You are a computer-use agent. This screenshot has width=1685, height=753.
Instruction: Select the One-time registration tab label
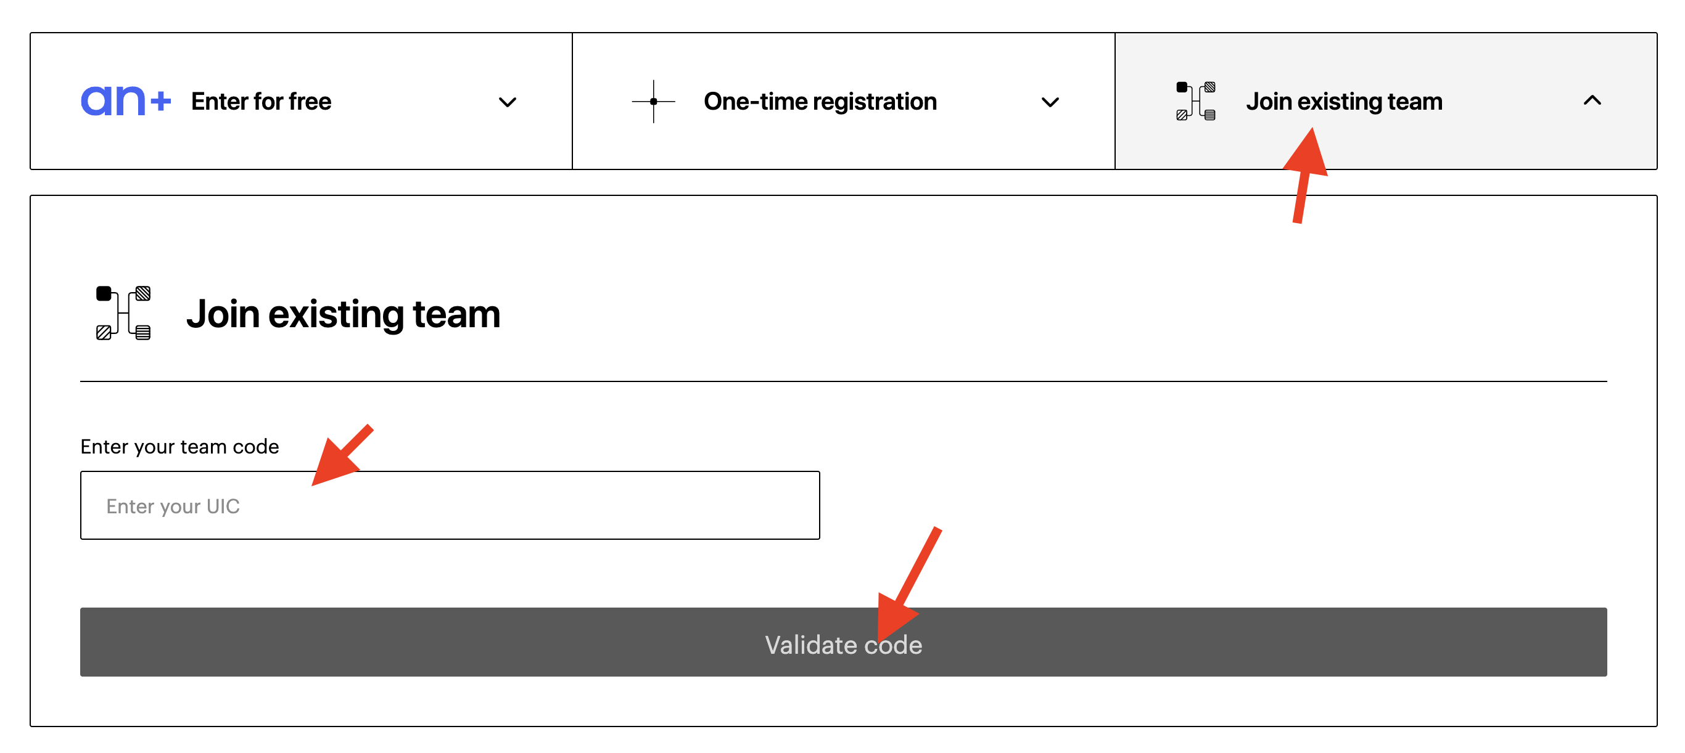pos(820,101)
